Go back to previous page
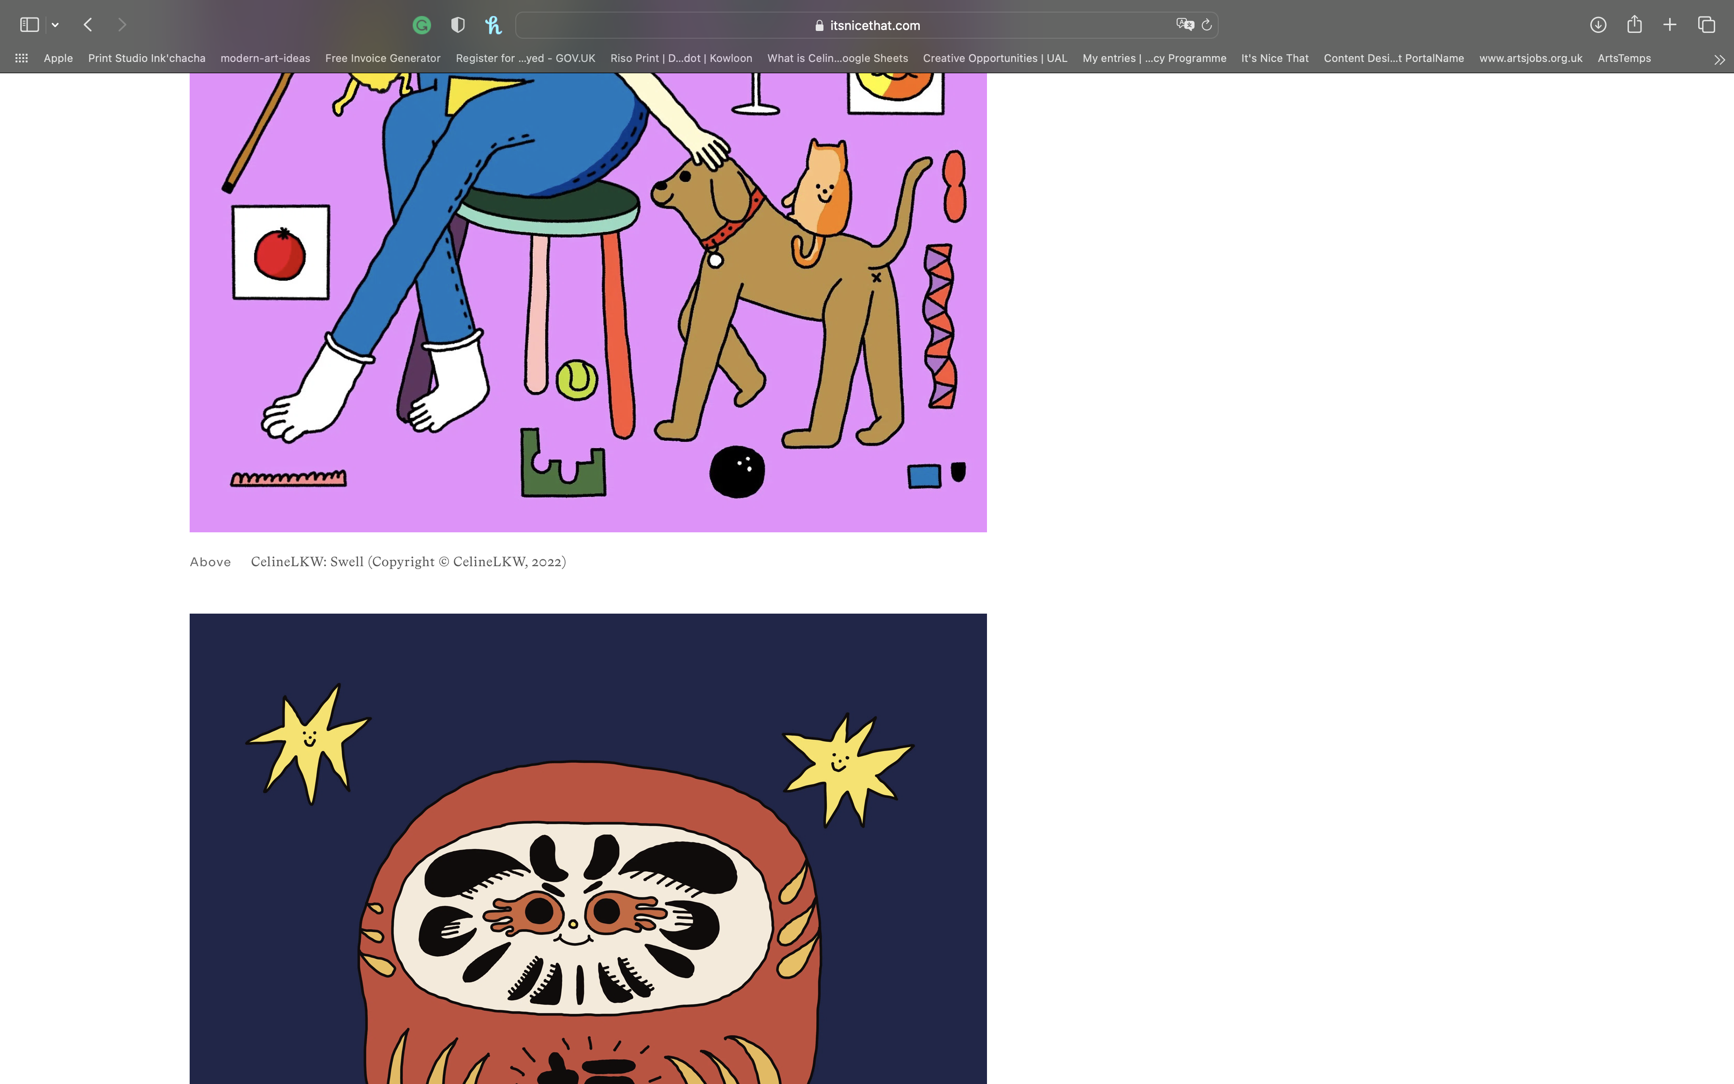Screen dimensions: 1734x1084 88,25
